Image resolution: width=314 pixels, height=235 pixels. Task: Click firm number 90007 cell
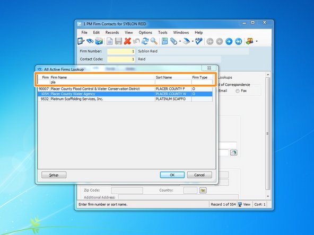coord(44,89)
